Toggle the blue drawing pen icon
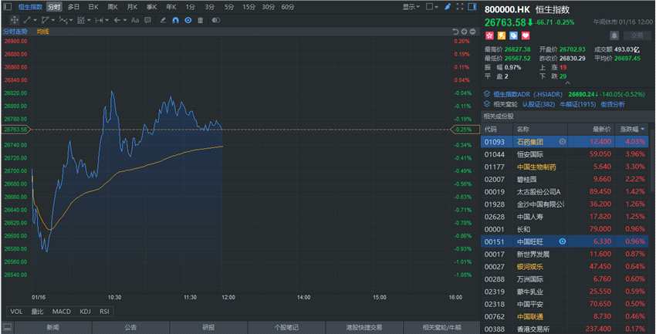This screenshot has height=334, width=656. [x=448, y=7]
